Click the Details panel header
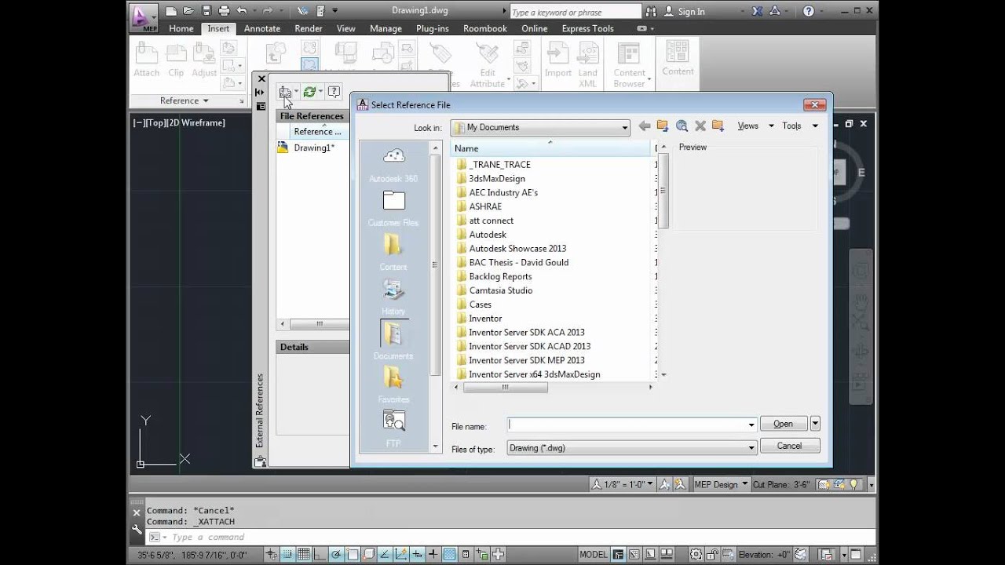1005x565 pixels. coord(313,347)
